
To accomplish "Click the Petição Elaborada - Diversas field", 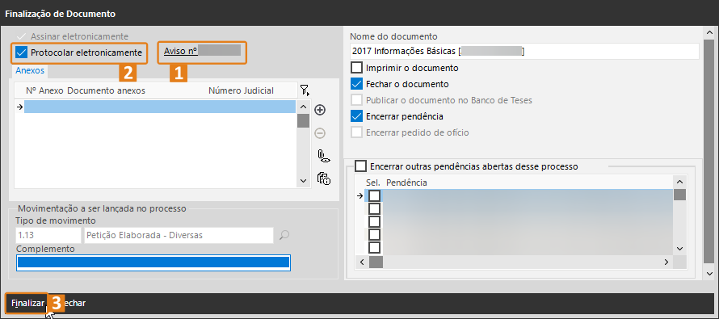I will [179, 236].
